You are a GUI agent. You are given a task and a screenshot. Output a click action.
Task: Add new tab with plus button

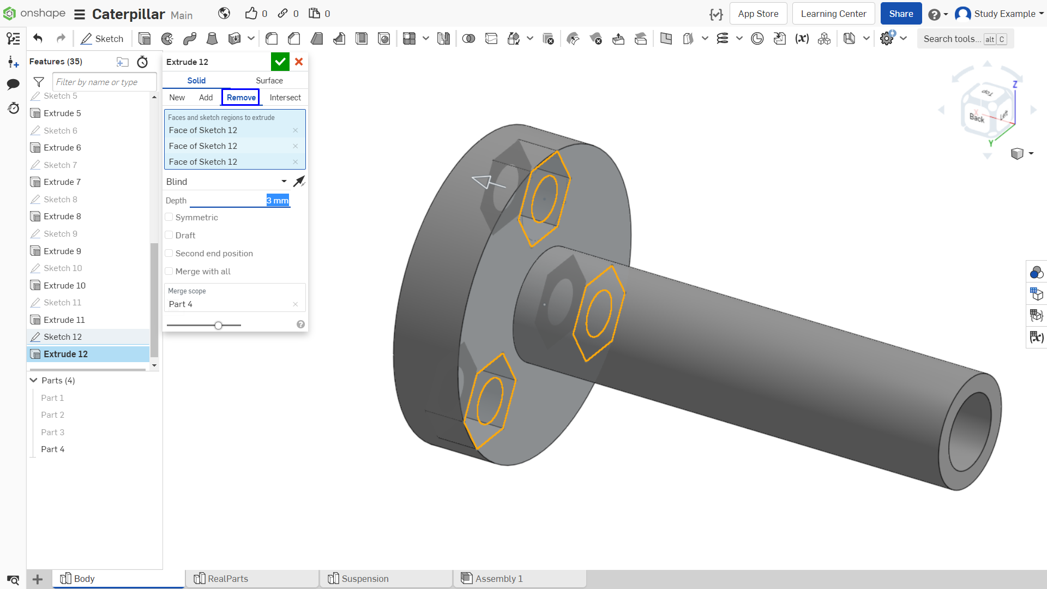38,579
